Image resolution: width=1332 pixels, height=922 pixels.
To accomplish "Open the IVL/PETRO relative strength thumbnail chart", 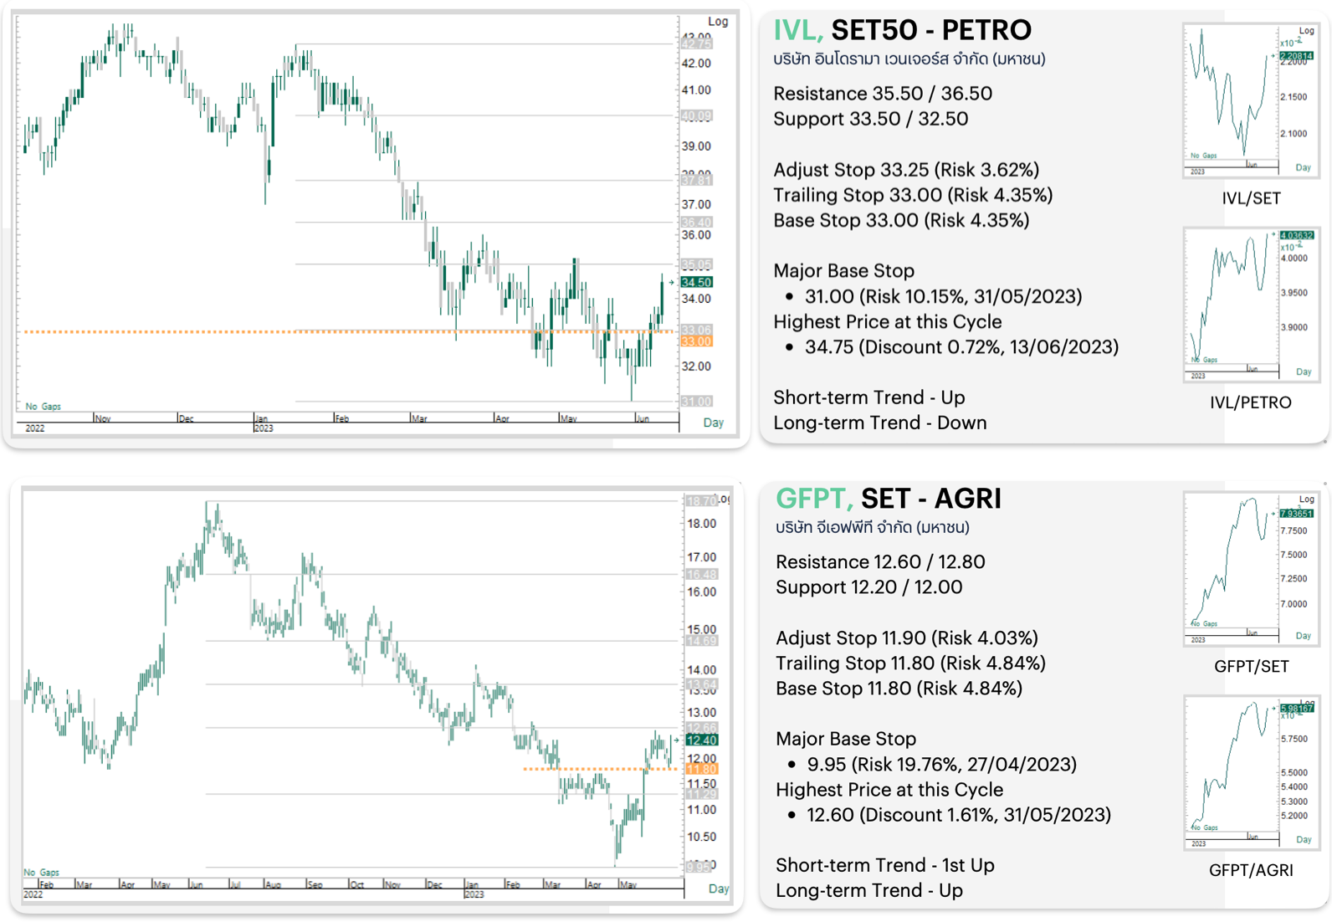I will 1251,305.
